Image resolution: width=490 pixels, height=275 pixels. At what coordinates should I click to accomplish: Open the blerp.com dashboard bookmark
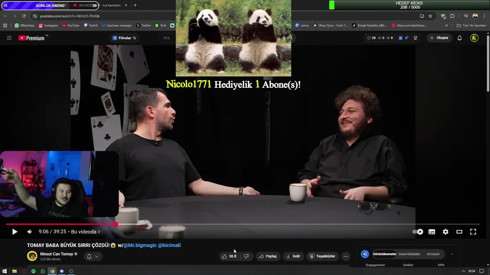(409, 26)
